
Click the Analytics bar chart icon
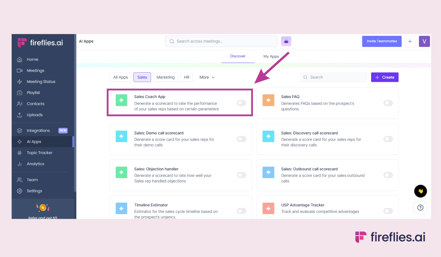pos(19,164)
